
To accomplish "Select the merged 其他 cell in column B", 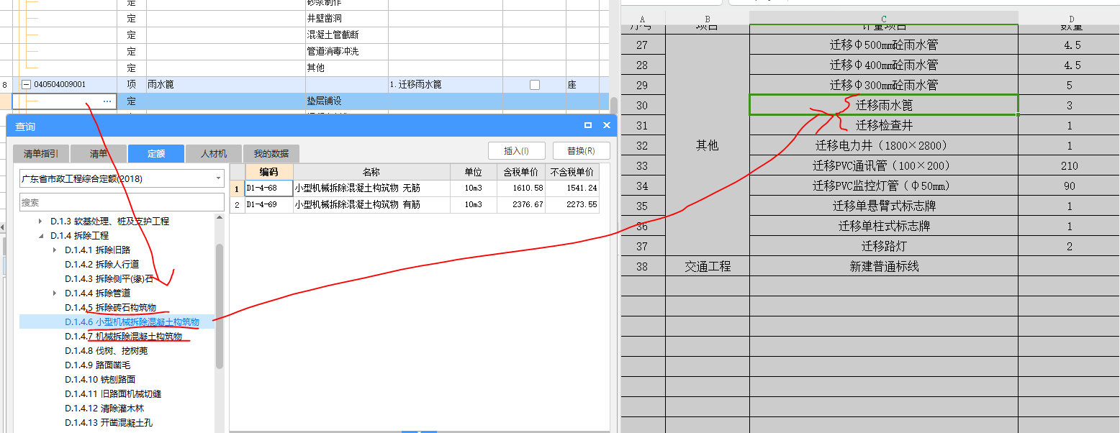I will [x=708, y=145].
